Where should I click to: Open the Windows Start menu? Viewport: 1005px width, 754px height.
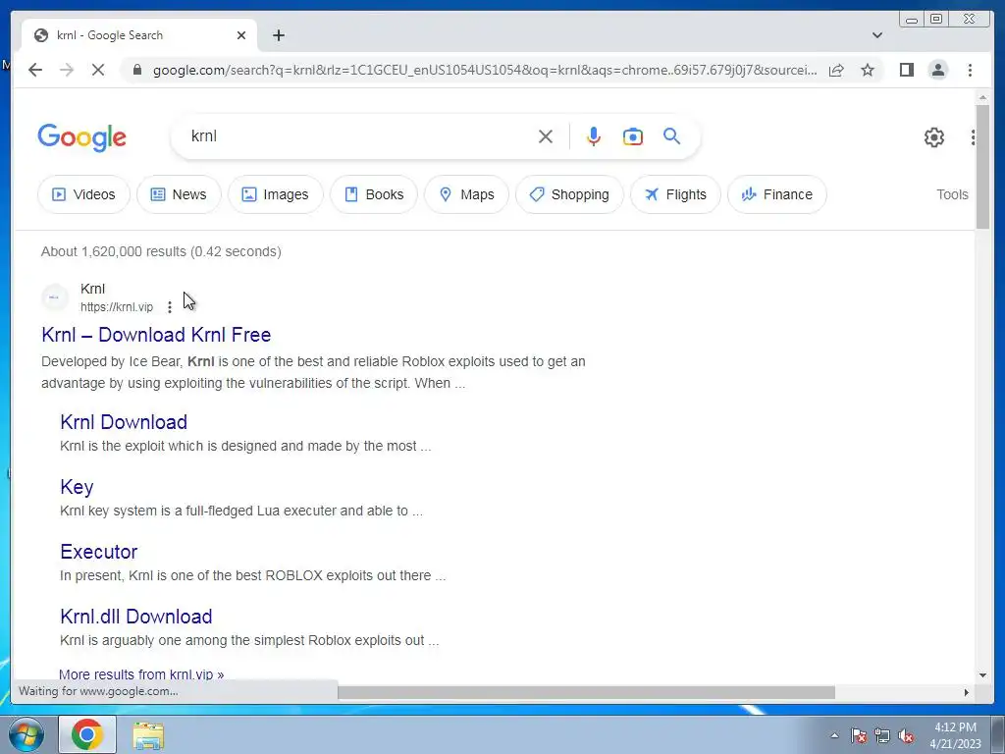[26, 735]
